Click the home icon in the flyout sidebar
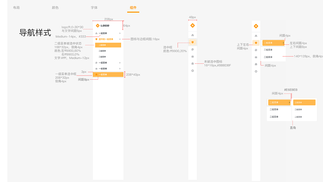Image resolution: width=323 pixels, height=182 pixels. tap(256, 36)
